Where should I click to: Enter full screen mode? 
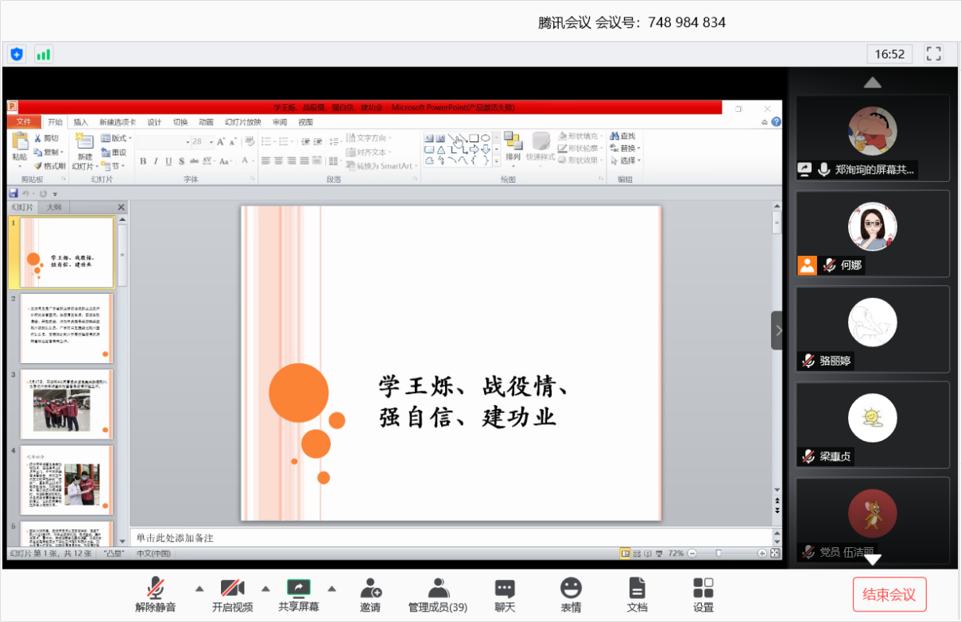(x=934, y=54)
